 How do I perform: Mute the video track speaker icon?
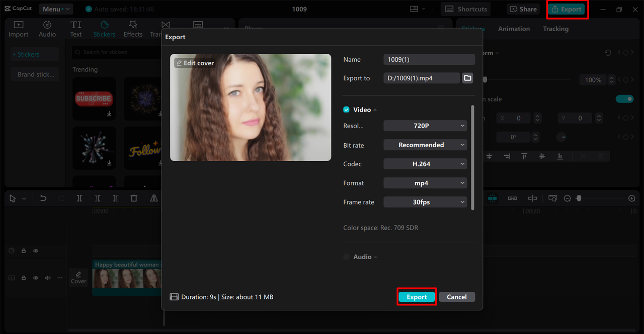pos(48,278)
